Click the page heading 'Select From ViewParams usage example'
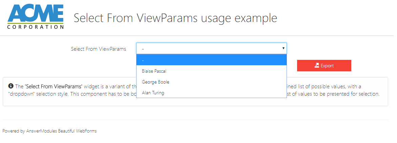 pyautogui.click(x=175, y=18)
